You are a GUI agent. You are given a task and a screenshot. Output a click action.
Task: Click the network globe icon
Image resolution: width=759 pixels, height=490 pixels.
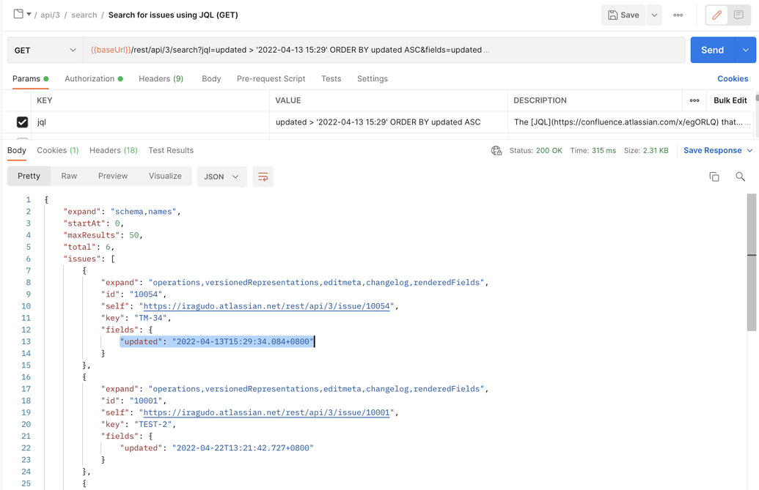(496, 151)
